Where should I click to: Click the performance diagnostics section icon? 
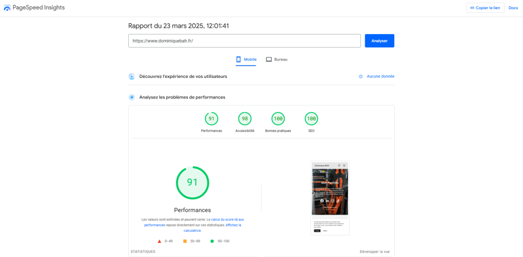click(132, 97)
